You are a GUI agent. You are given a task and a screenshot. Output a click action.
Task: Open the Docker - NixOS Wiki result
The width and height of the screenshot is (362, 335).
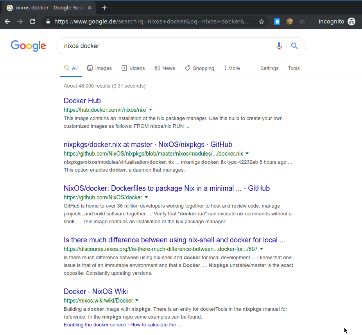pos(95,291)
